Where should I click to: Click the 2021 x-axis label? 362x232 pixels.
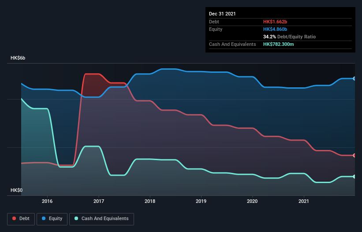point(304,201)
